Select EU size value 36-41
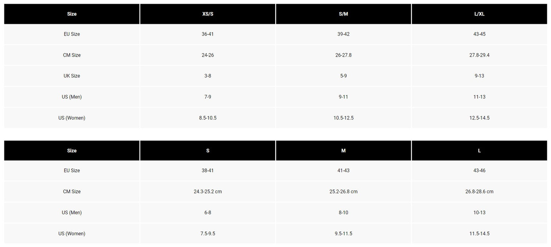 [208, 34]
